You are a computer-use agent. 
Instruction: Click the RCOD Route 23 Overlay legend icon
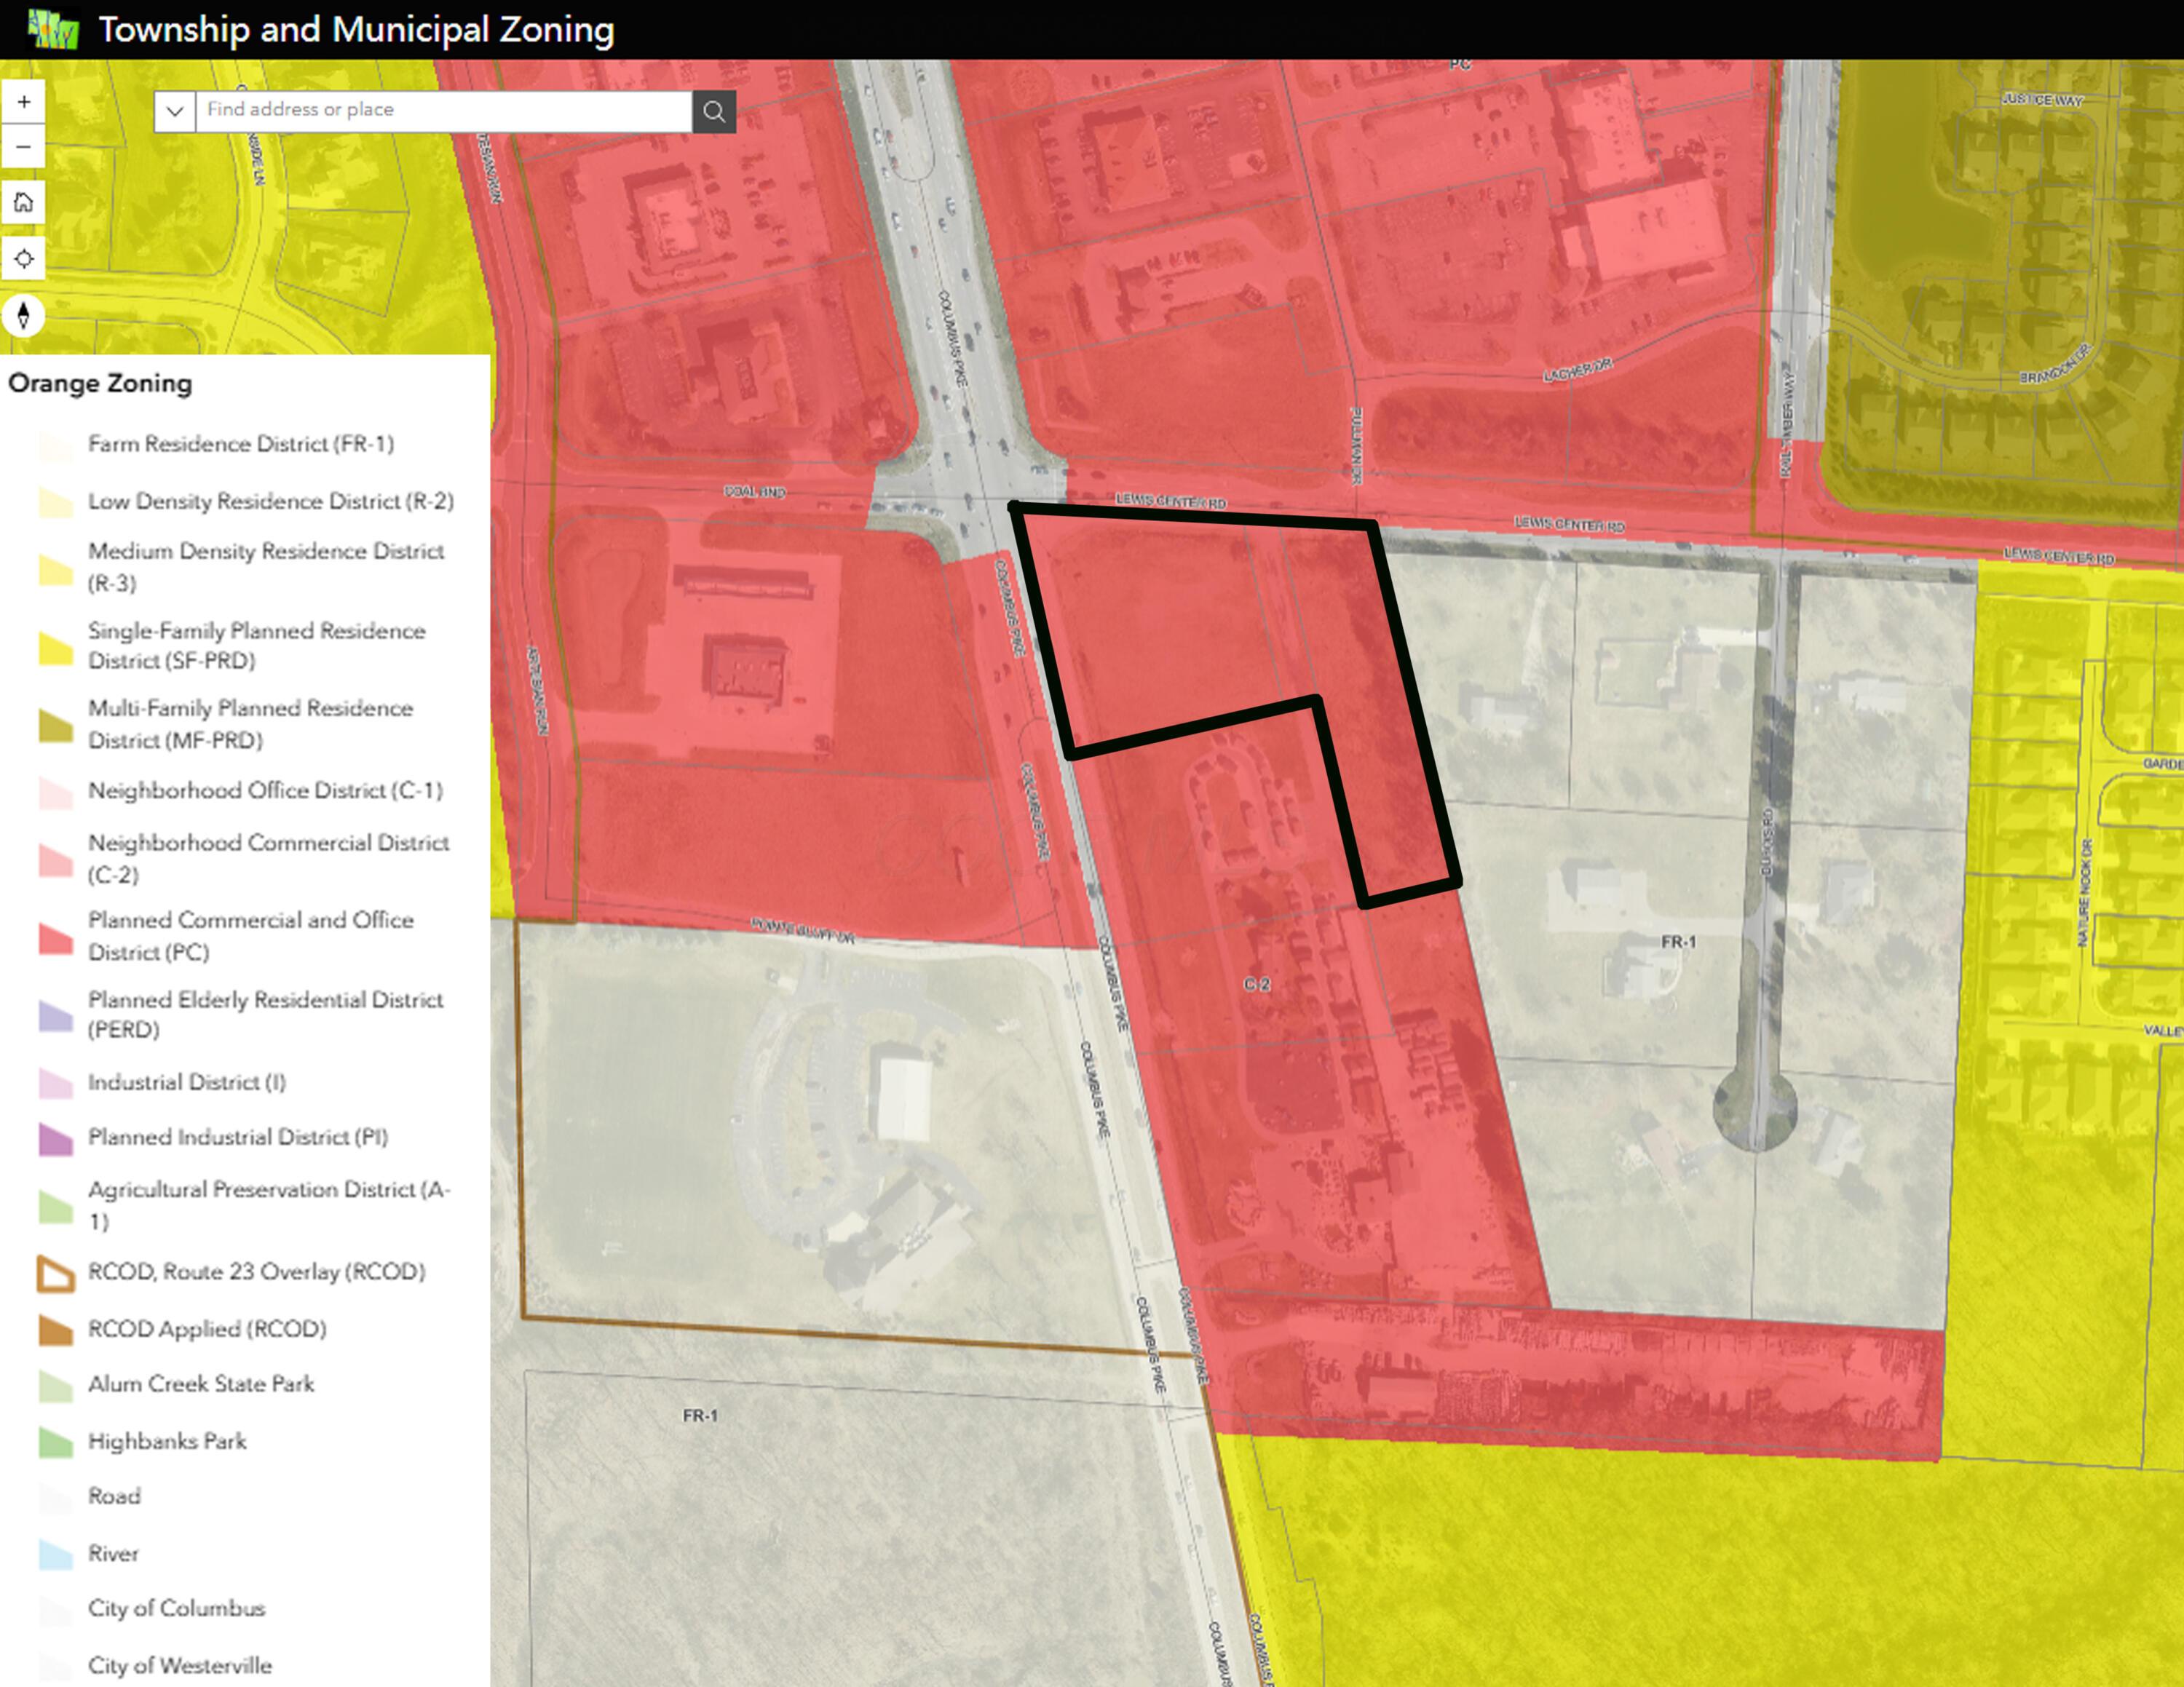[56, 1273]
